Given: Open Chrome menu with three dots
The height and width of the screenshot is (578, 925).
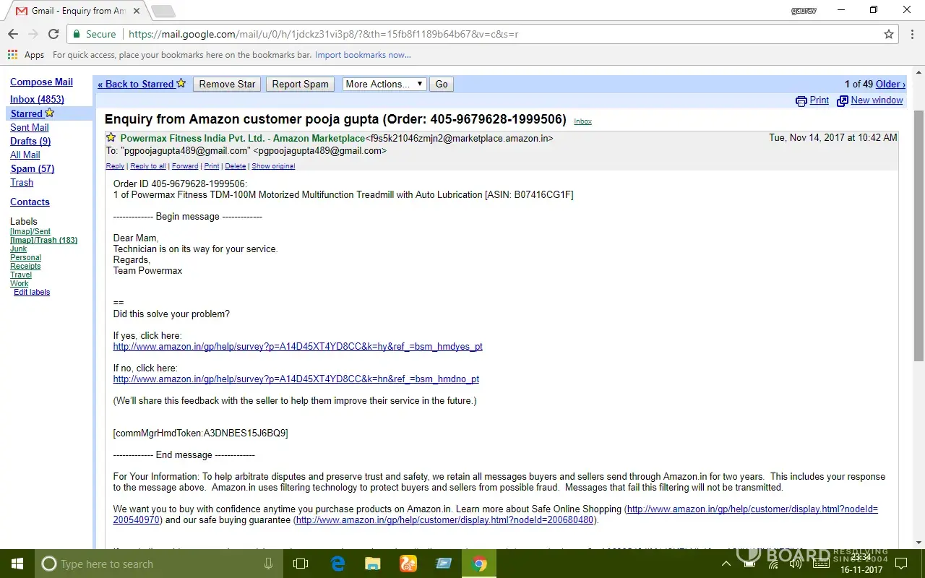Looking at the screenshot, I should point(910,34).
